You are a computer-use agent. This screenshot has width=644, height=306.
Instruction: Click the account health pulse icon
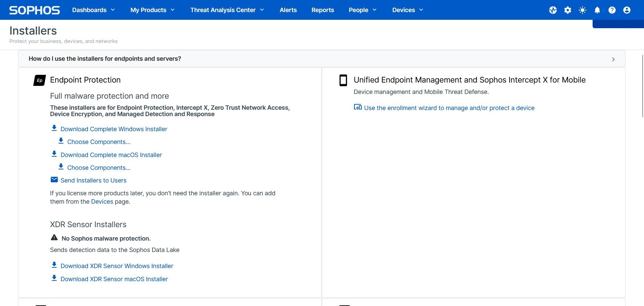(553, 10)
